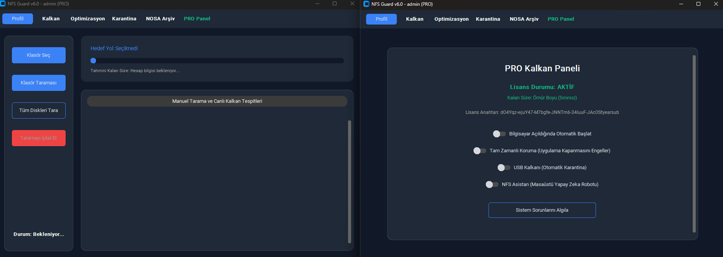Turn on USB Kalkanı switch
Image resolution: width=723 pixels, height=257 pixels.
pyautogui.click(x=504, y=168)
